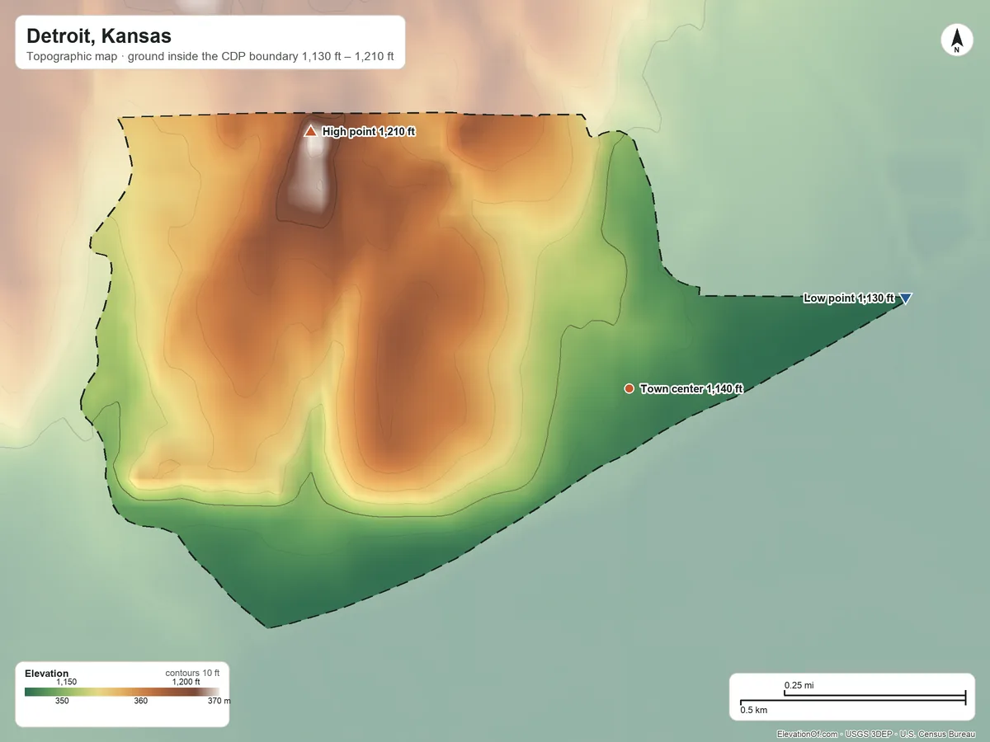Click the low point inverted triangle marker
The image size is (990, 742).
pyautogui.click(x=905, y=298)
